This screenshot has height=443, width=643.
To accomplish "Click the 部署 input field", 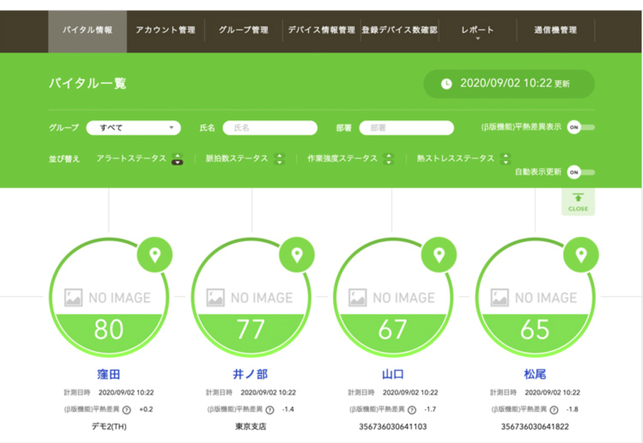I will tap(406, 128).
